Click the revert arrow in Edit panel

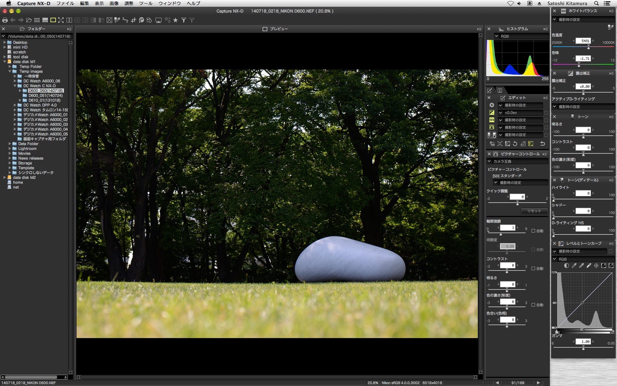[x=542, y=144]
